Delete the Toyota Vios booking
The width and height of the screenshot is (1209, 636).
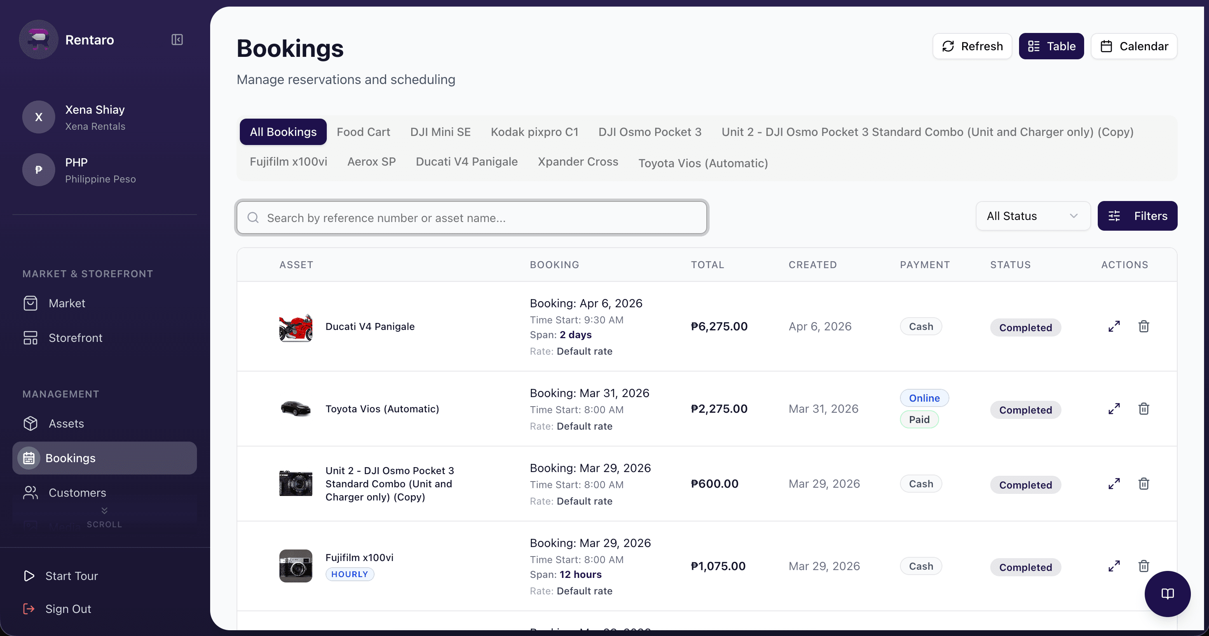(x=1144, y=409)
